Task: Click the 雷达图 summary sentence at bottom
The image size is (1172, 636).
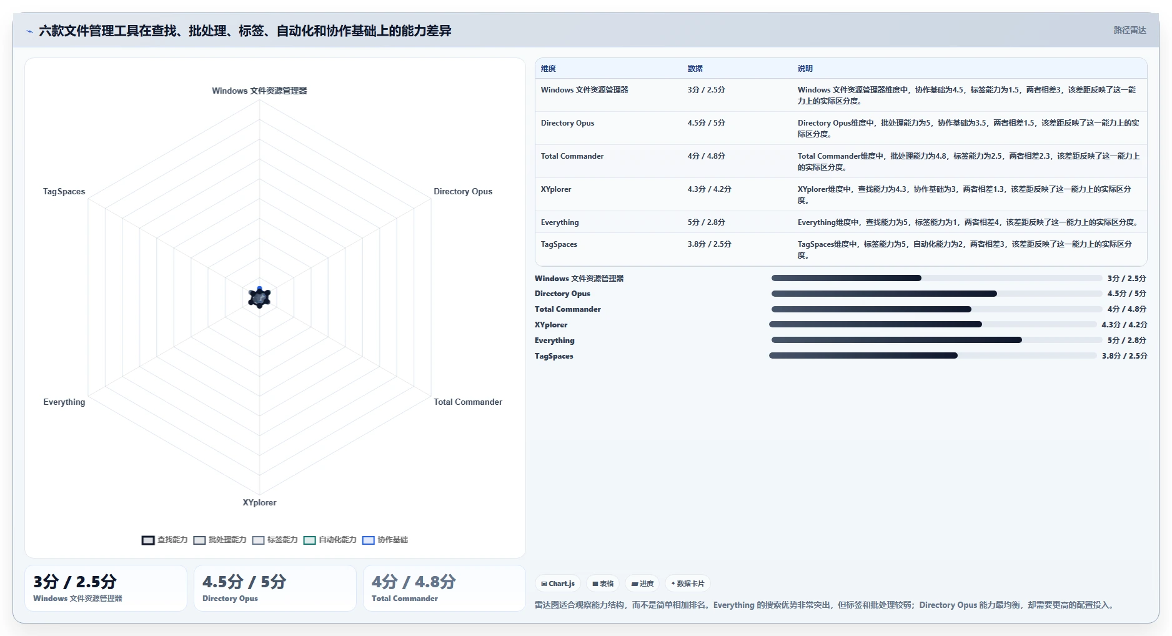Action: click(825, 605)
